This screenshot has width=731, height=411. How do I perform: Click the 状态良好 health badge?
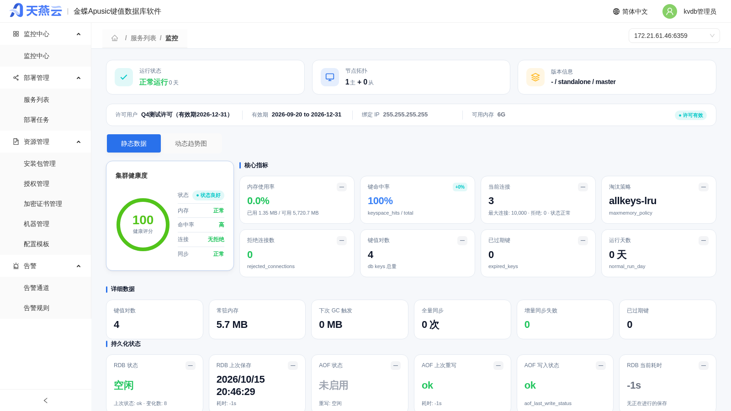click(208, 195)
